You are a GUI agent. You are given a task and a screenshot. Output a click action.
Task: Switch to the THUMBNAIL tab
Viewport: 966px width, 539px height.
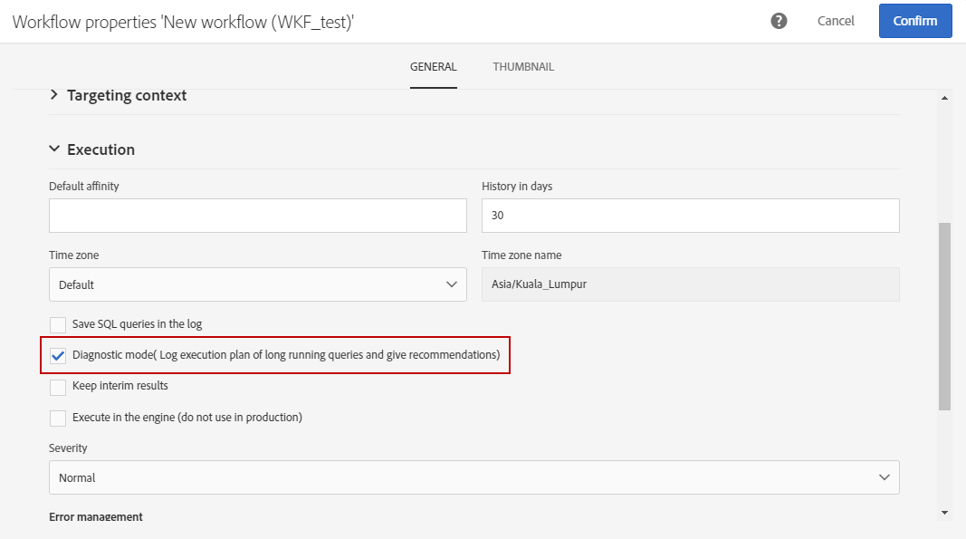coord(523,67)
